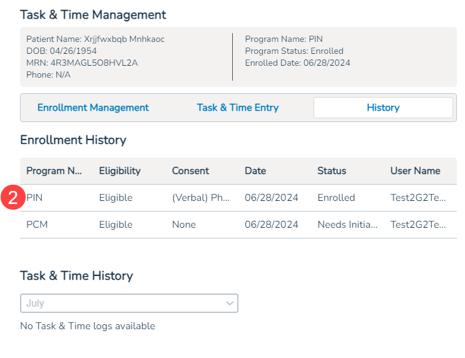Click the Consent column header

coord(190,171)
